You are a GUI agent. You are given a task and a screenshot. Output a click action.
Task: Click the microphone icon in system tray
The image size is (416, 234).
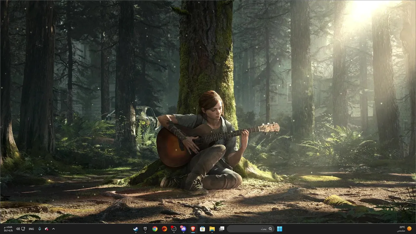40,229
